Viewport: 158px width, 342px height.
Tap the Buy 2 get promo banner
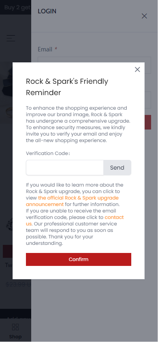click(x=15, y=7)
